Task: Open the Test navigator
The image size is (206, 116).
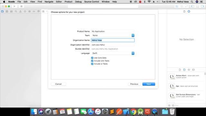Action: click(x=25, y=12)
